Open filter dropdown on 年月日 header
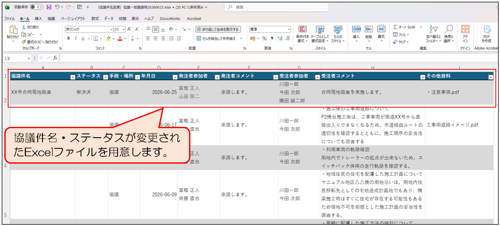 [x=175, y=77]
